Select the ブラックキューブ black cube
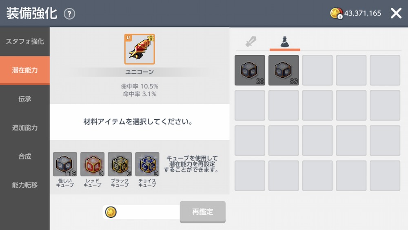The image size is (408, 230). click(x=120, y=164)
